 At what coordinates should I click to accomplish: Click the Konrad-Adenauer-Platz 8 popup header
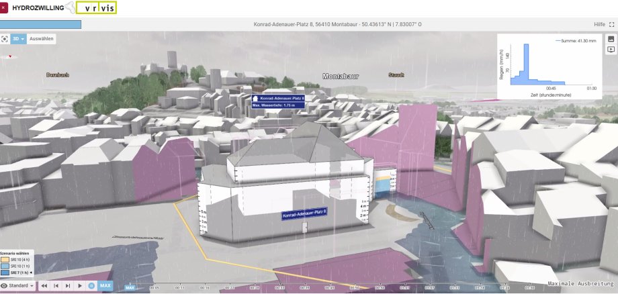(278, 99)
